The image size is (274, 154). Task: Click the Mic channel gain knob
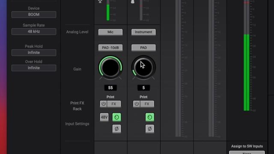(110, 68)
